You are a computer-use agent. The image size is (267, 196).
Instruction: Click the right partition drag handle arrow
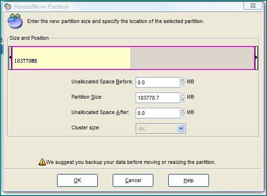pos(256,58)
